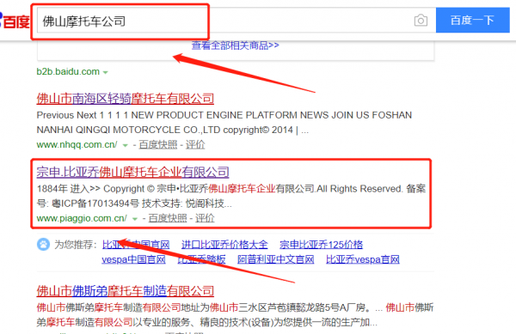The image size is (516, 334).
Task: Open 宗申.比亚乔佛山摩托车企业有限公司 result
Action: pyautogui.click(x=133, y=172)
